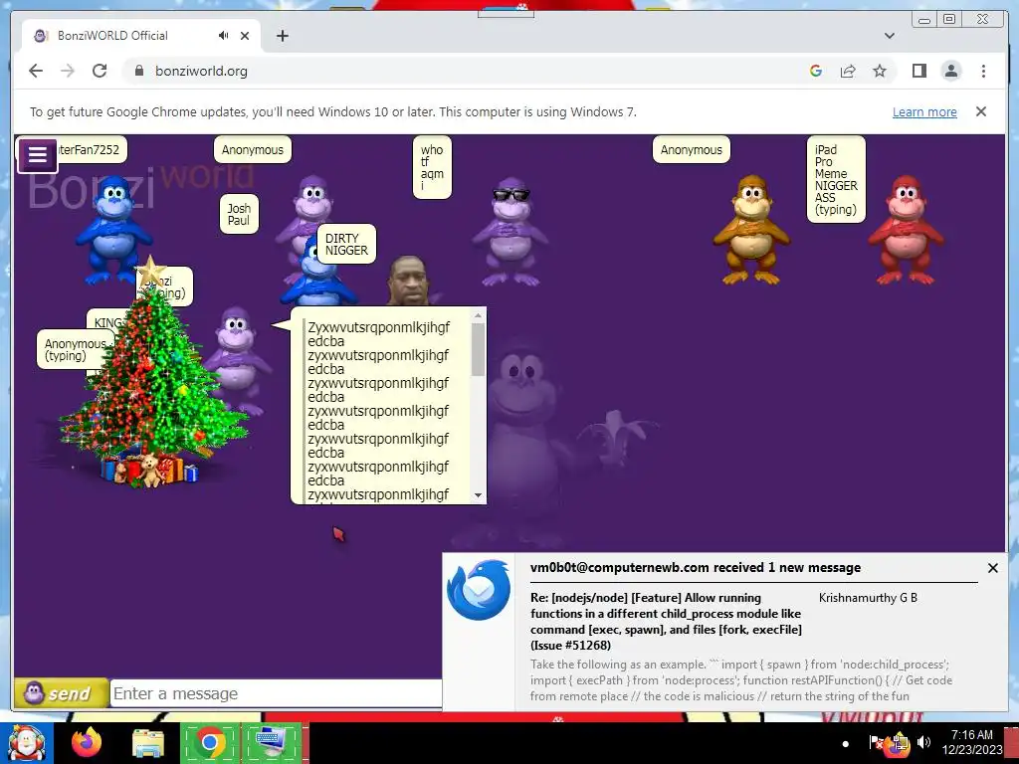Open the Chrome profile avatar menu
Image resolution: width=1019 pixels, height=764 pixels.
point(951,71)
